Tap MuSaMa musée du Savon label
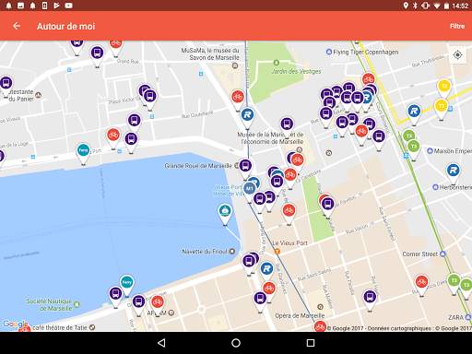 210,54
